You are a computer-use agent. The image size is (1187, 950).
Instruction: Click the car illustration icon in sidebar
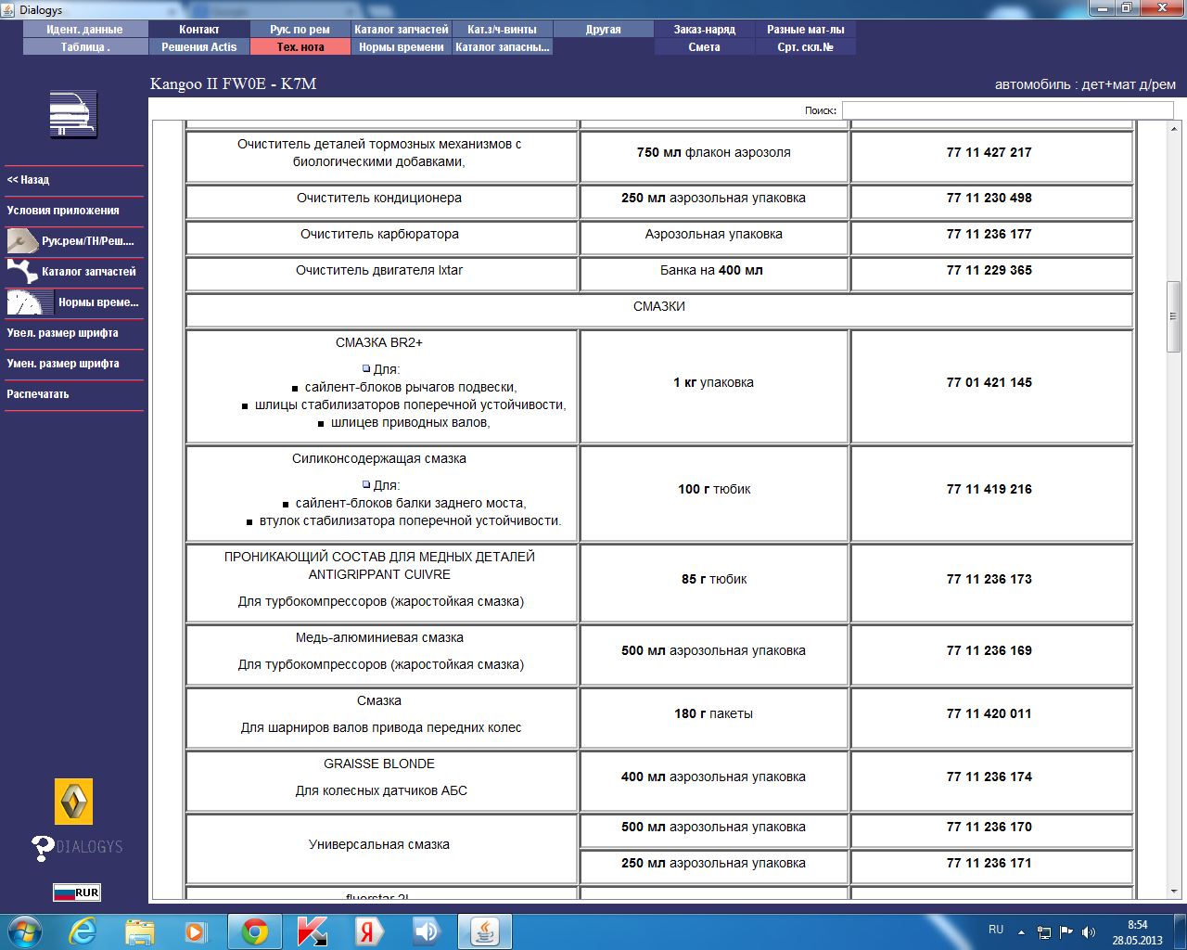click(x=73, y=115)
